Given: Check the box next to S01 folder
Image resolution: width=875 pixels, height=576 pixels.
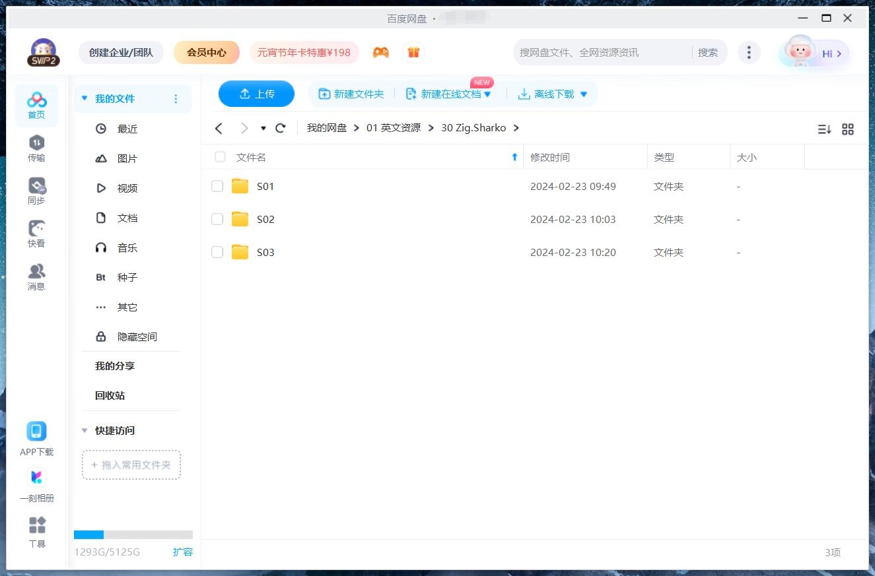Looking at the screenshot, I should click(217, 186).
